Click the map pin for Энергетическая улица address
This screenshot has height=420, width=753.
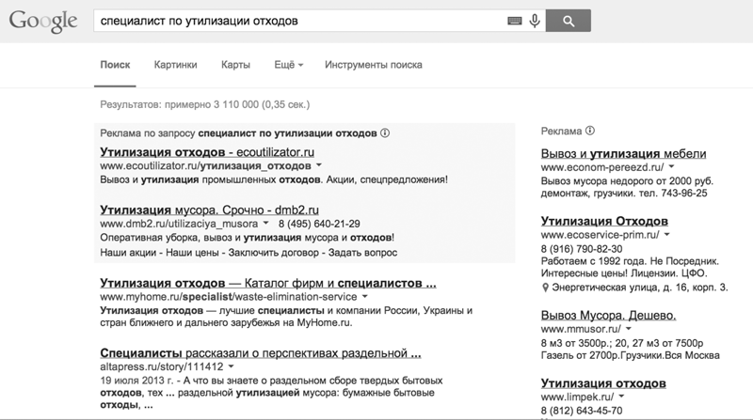coord(547,288)
